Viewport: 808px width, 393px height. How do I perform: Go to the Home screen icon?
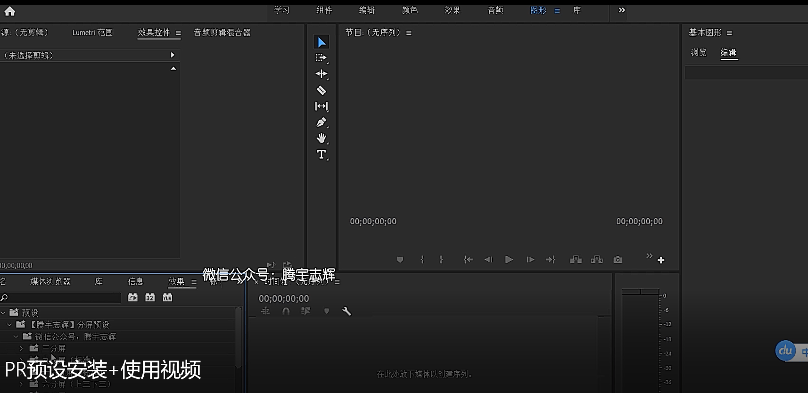[x=9, y=11]
